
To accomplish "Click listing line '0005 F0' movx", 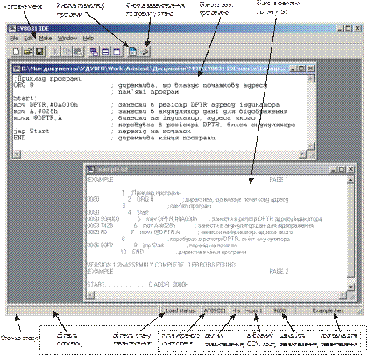I will 190,232.
